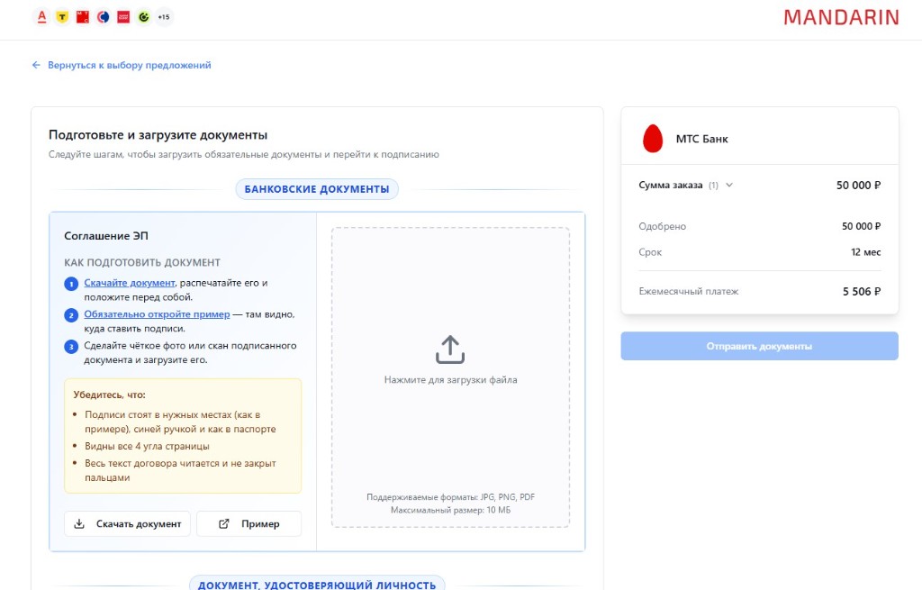Switch to ДОКУМЕНТ, УДОСТОВЕРЯЮЩИЙ ЛИЧНОСТЬ section
Screen dimensions: 922x590
tap(317, 584)
